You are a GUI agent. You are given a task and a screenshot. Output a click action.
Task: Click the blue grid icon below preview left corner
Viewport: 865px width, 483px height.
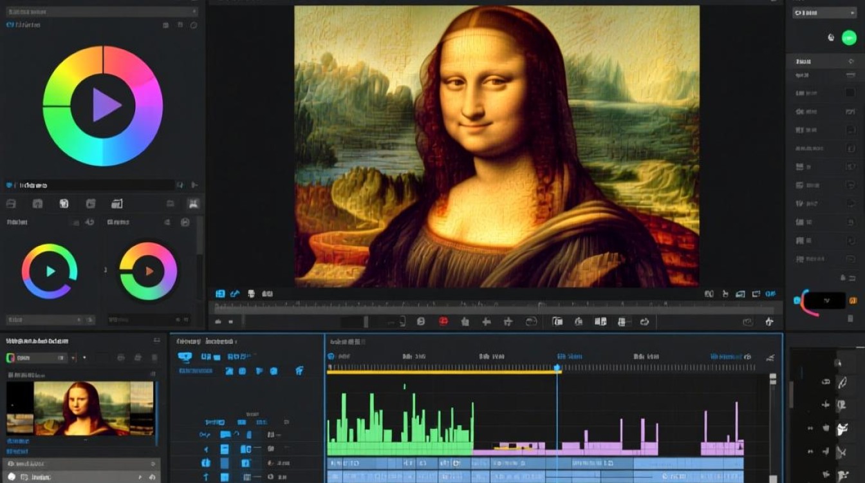click(220, 294)
